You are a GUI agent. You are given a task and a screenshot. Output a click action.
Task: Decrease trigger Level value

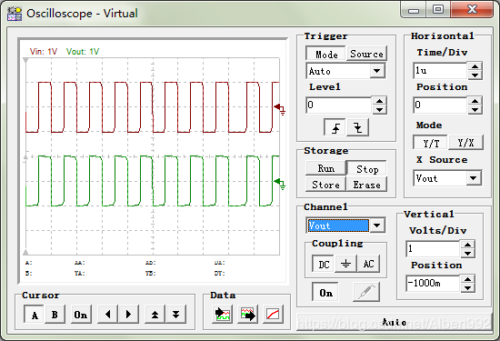point(379,110)
